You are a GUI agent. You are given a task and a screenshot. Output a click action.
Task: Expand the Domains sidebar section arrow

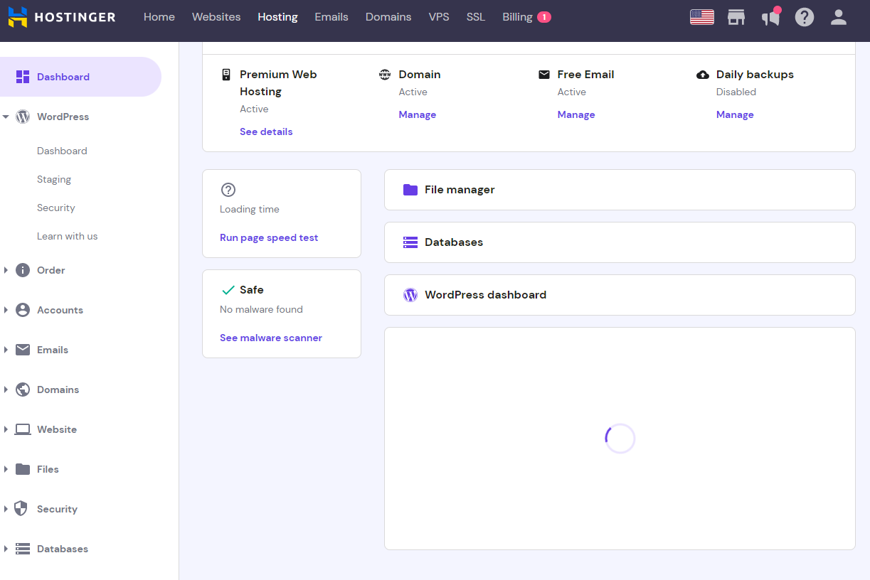(6, 390)
